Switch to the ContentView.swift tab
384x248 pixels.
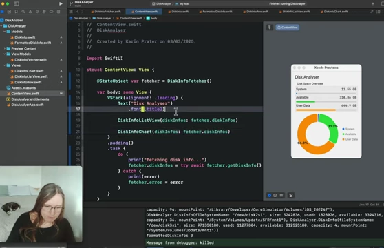pos(145,12)
